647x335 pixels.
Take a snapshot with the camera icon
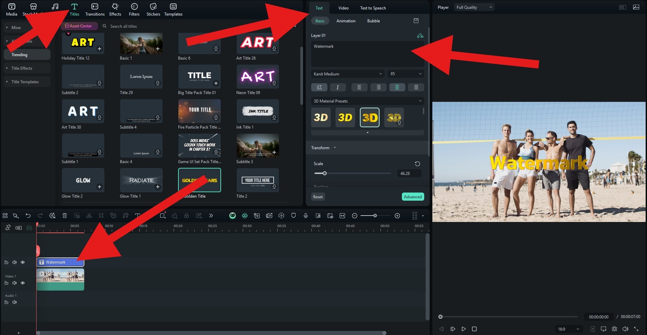coord(614,329)
